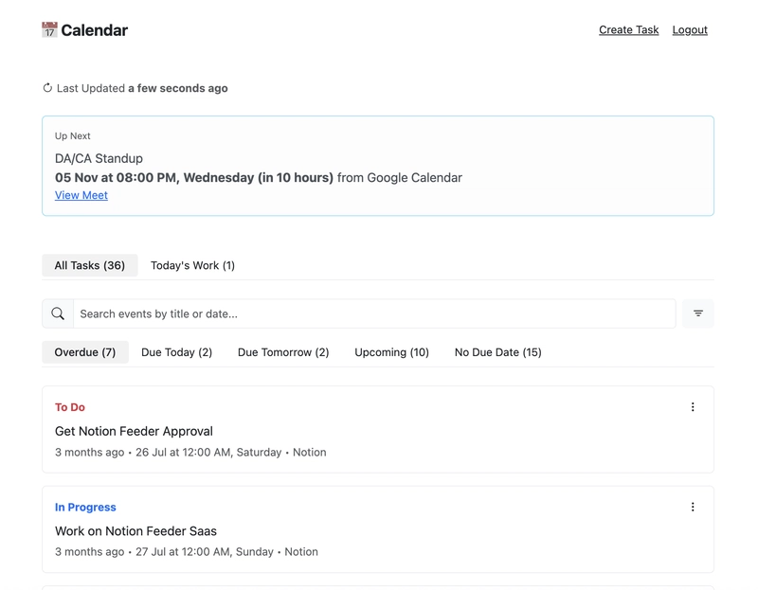Image resolution: width=758 pixels, height=590 pixels.
Task: Click the refresh icon beside Last Updated
Action: [x=47, y=88]
